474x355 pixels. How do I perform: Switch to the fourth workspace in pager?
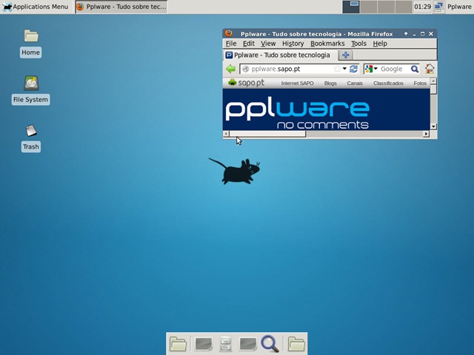(404, 7)
